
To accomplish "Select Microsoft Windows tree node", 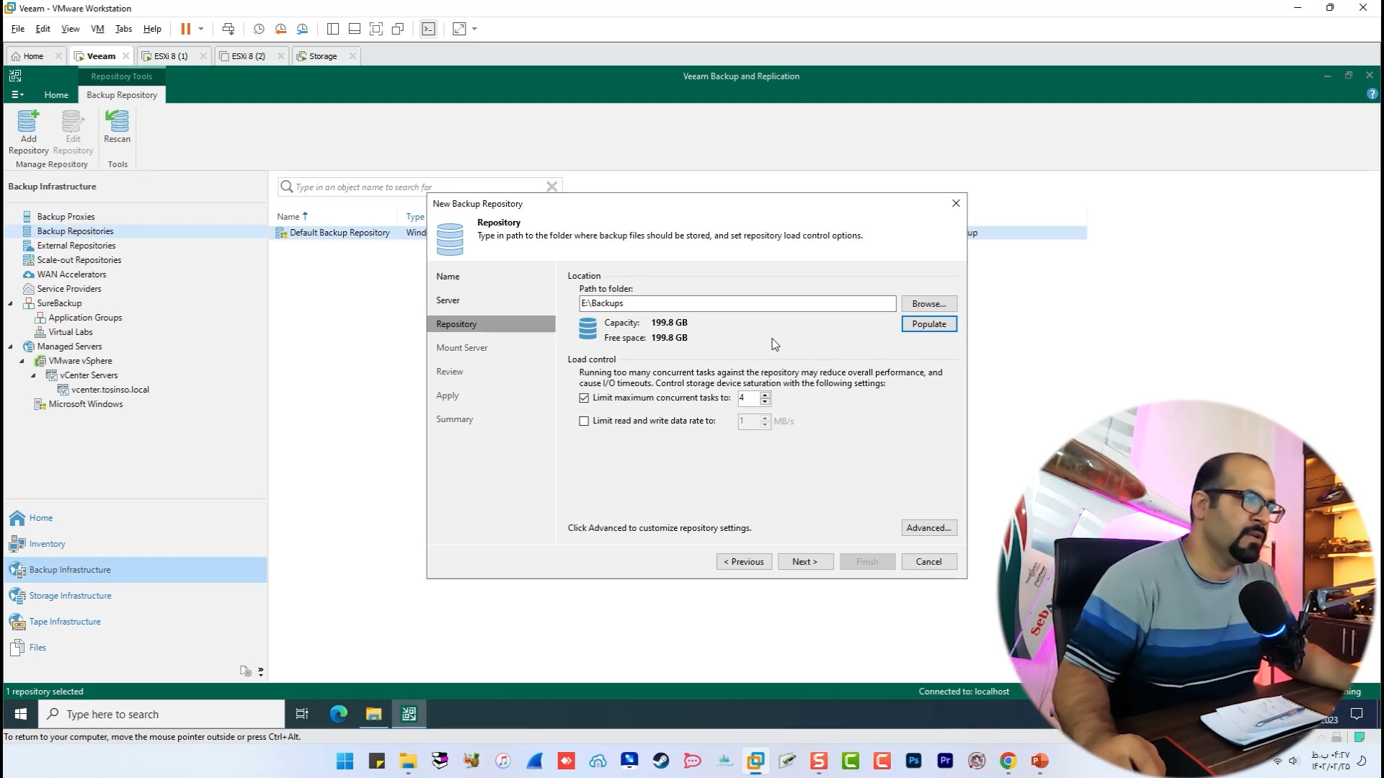I will click(x=85, y=404).
